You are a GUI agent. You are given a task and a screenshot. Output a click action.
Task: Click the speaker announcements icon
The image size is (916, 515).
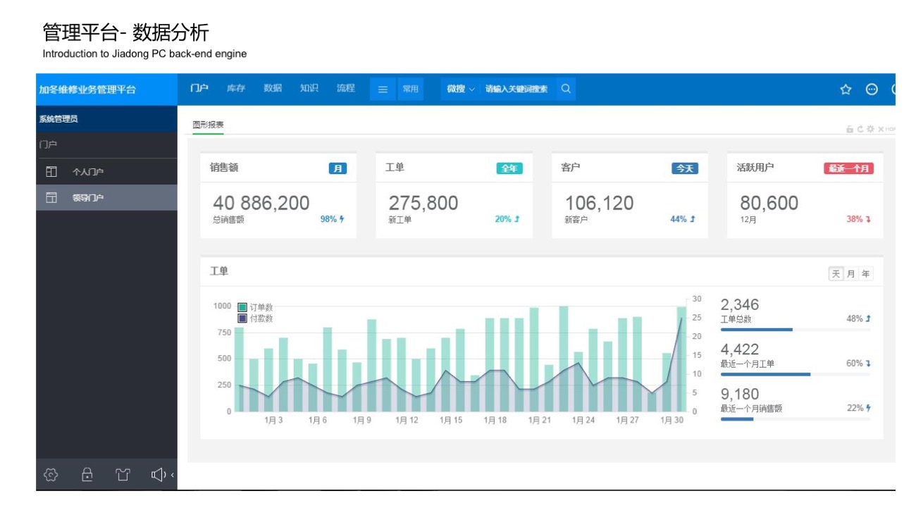coord(159,475)
